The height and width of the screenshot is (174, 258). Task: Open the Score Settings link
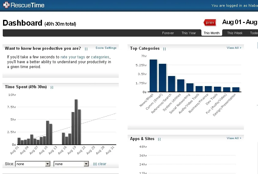click(x=106, y=48)
